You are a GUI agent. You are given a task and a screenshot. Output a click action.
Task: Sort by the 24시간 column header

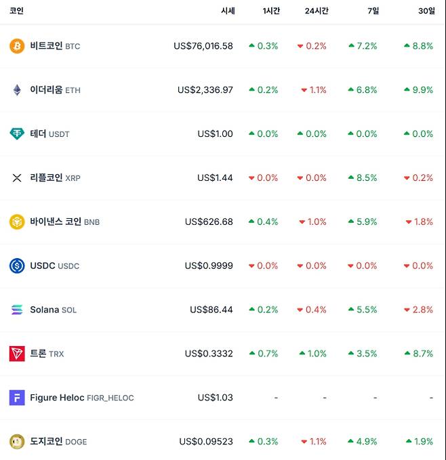click(316, 11)
